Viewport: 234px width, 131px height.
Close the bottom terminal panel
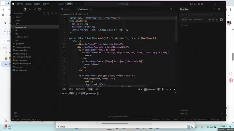click(x=174, y=89)
